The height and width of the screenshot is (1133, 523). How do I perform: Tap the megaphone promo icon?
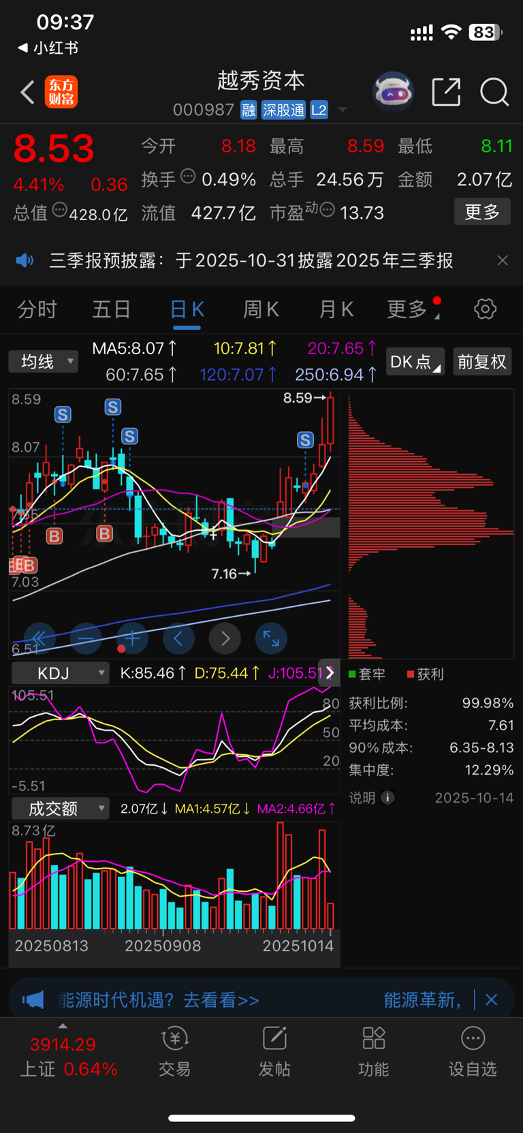(33, 999)
